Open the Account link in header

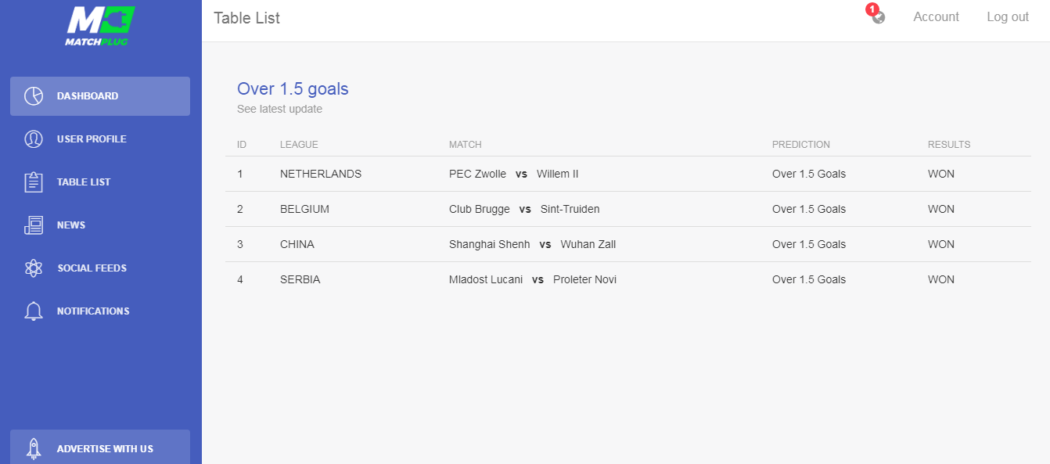(x=936, y=17)
